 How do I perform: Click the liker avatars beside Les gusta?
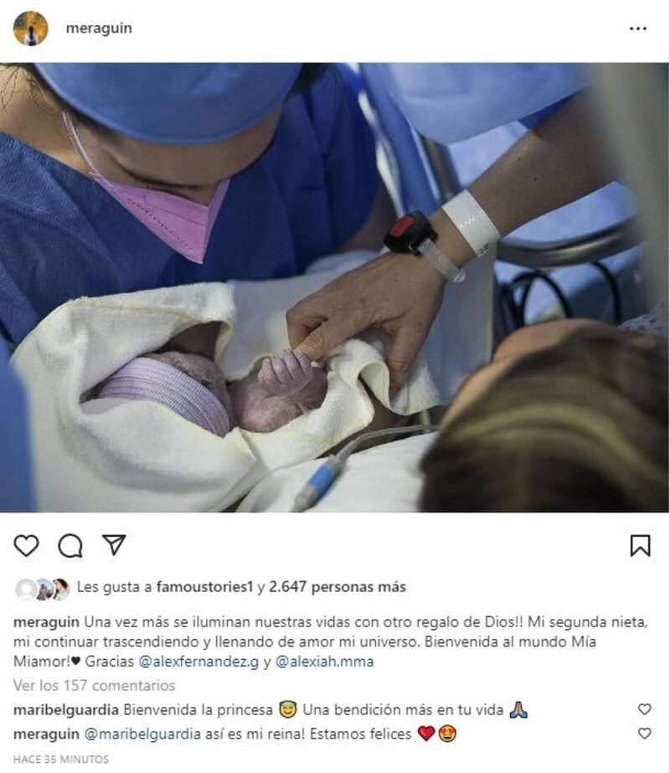click(x=43, y=589)
